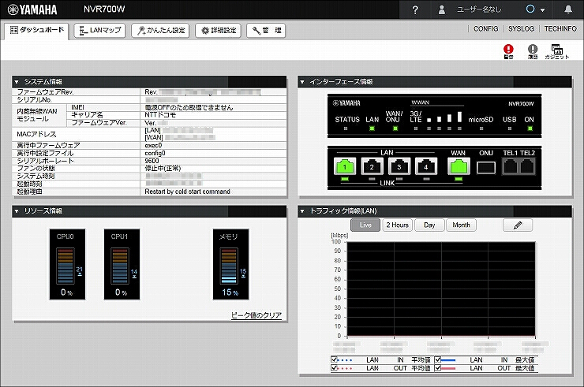The image size is (584, 387).
Task: Click the Yamaha logo in header
Action: click(32, 9)
